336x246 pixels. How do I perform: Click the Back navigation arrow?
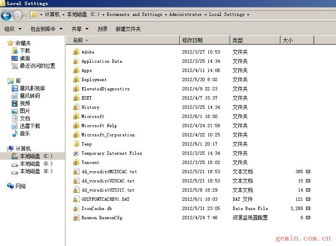pos(6,15)
